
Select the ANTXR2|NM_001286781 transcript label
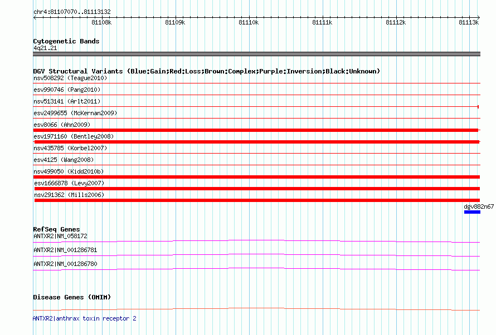tap(65, 250)
